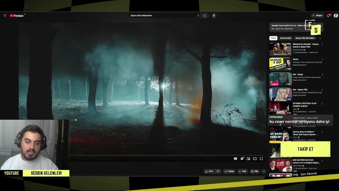Click the DİZİ SEKTÖRÜ BATIYOR title
Screen dimensions: 339x191
[306, 161]
